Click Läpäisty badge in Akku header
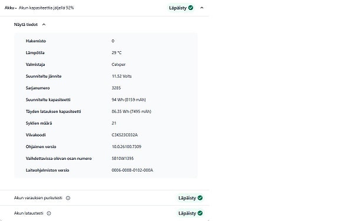Viewport: 339px width, 221px height. pos(181,8)
